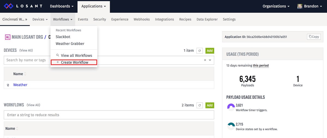The height and width of the screenshot is (138, 327).
Task: Open the application Settings tab
Action: pyautogui.click(x=229, y=19)
